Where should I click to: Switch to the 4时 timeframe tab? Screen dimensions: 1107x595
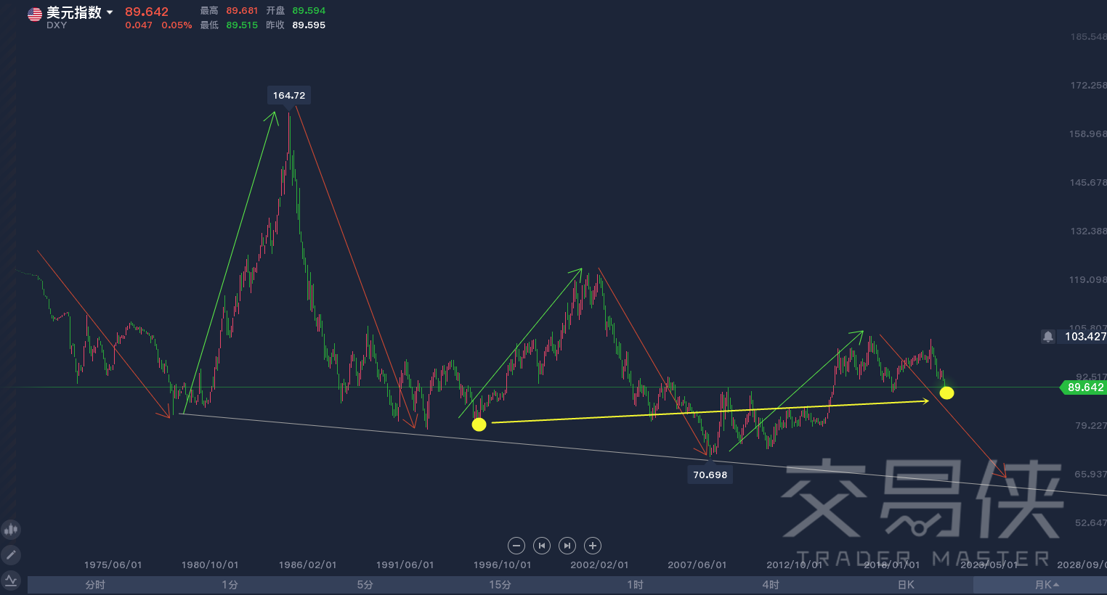(x=771, y=585)
